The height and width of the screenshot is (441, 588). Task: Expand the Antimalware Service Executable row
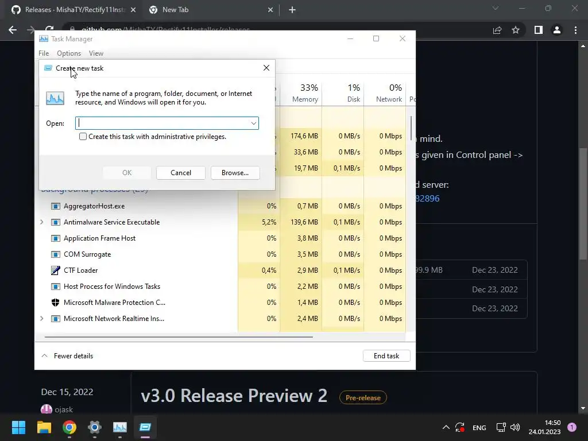41,222
